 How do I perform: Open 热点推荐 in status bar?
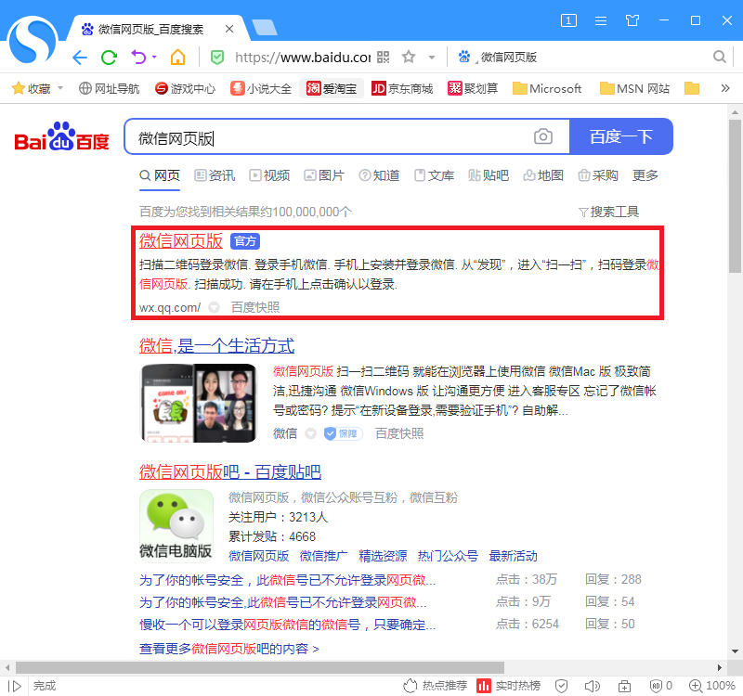(435, 686)
